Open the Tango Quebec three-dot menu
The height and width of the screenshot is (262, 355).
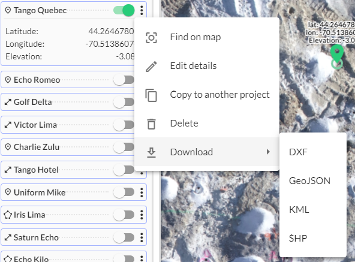[142, 10]
